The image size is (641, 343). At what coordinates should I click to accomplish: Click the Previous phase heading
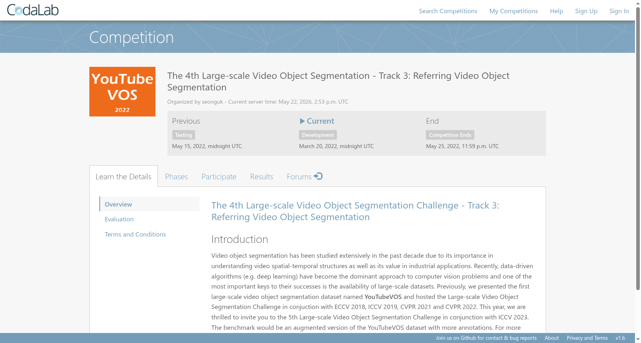pos(186,121)
